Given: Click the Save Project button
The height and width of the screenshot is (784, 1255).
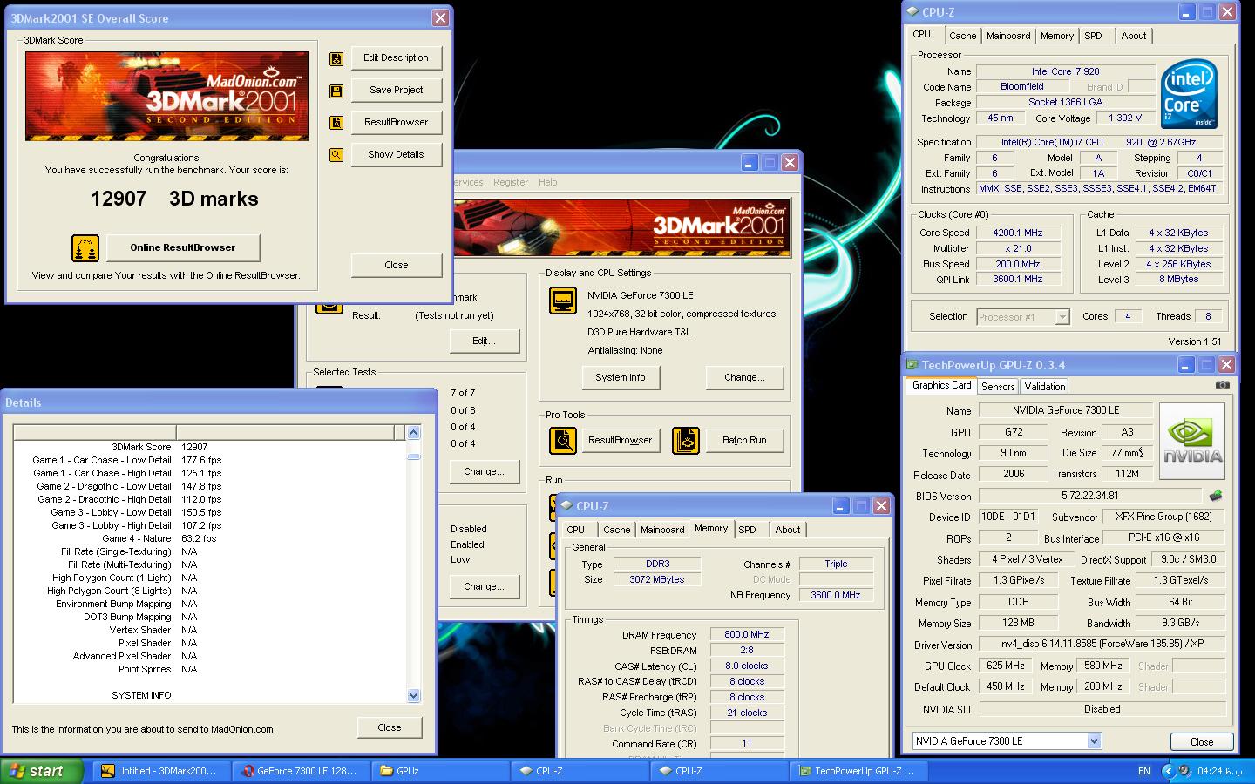Looking at the screenshot, I should tap(397, 91).
